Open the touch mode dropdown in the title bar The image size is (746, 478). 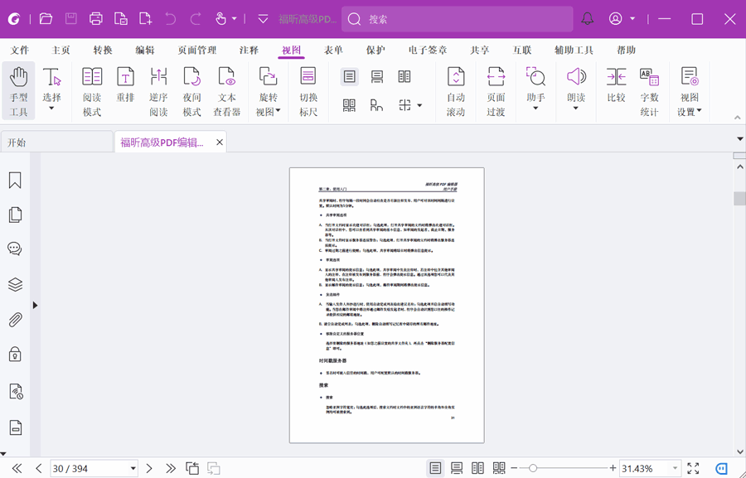(234, 19)
